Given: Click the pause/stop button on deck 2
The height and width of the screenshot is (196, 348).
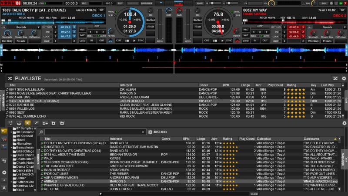Looking at the screenshot, I should click(214, 41).
